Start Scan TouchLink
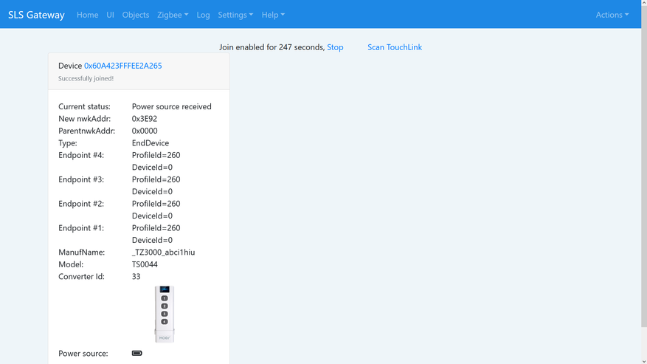The image size is (647, 364). pos(395,47)
